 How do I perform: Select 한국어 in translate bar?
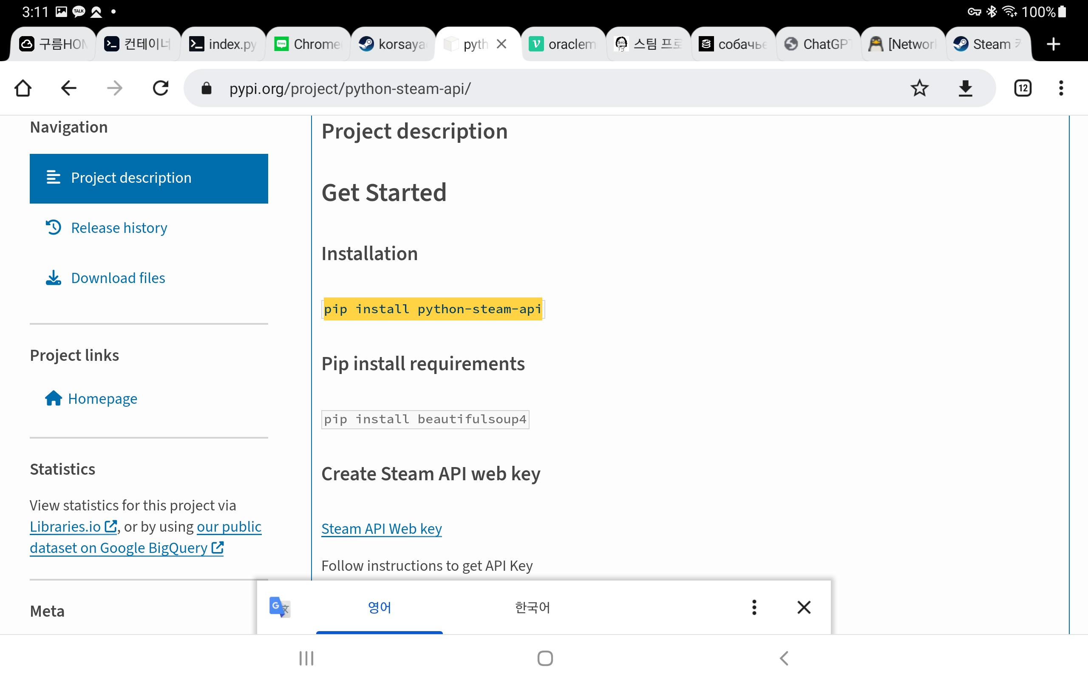coord(532,607)
